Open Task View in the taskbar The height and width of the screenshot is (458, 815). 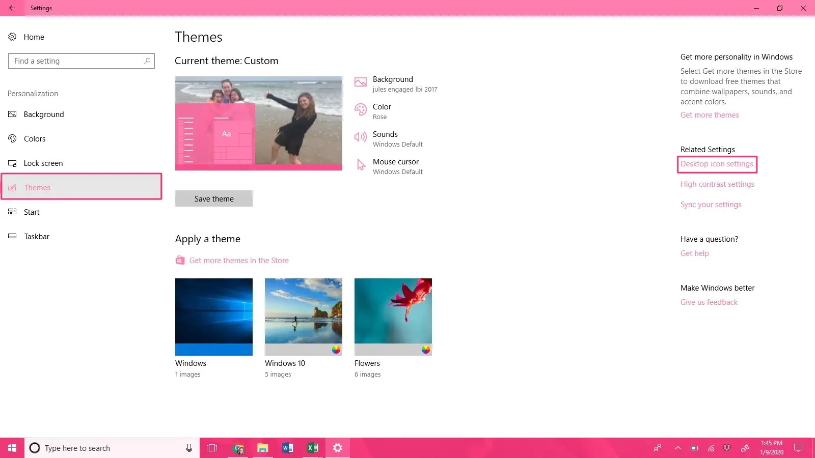[212, 448]
